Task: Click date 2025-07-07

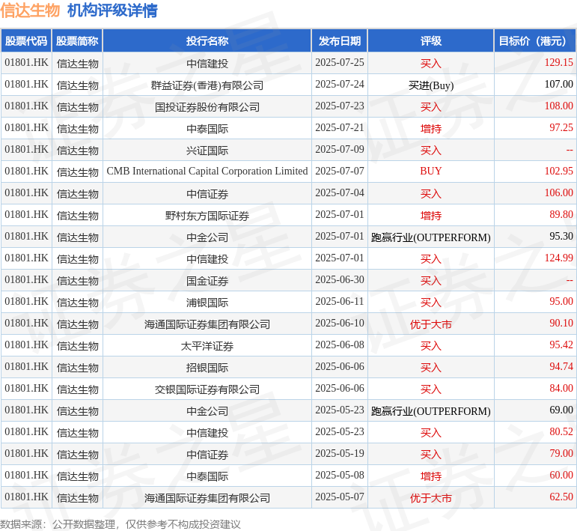Action: tap(340, 172)
